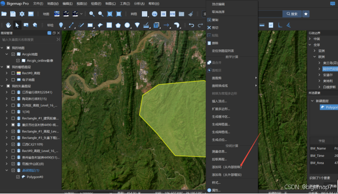
Task: Choose 剪切 in context menu
Action: tap(232, 27)
